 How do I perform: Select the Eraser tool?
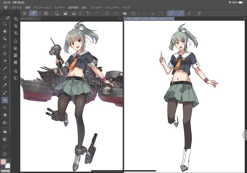coord(5,115)
